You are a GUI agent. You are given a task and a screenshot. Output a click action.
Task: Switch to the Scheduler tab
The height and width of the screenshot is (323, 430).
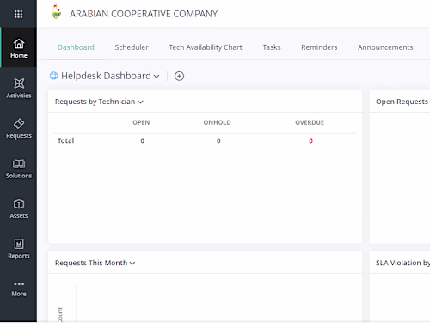pos(132,47)
